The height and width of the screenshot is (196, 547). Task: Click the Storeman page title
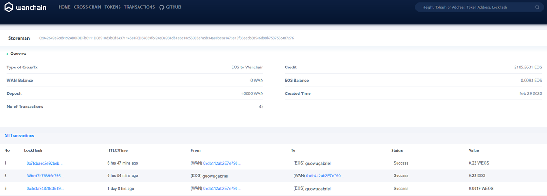pyautogui.click(x=19, y=38)
